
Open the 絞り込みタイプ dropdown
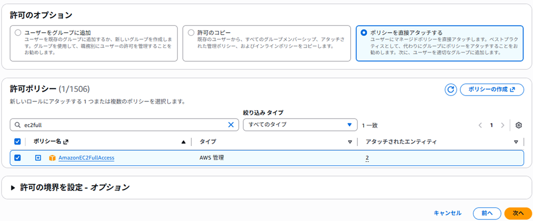300,125
